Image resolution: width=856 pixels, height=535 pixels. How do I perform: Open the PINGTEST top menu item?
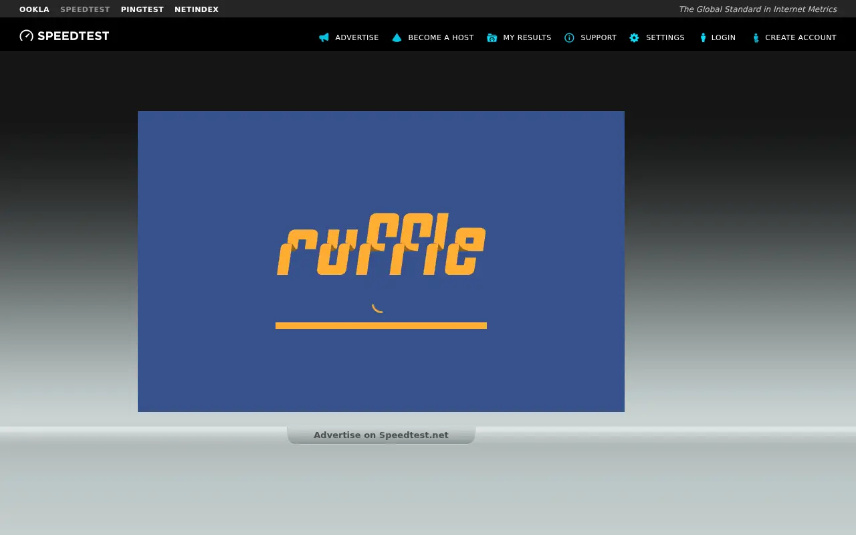[142, 9]
